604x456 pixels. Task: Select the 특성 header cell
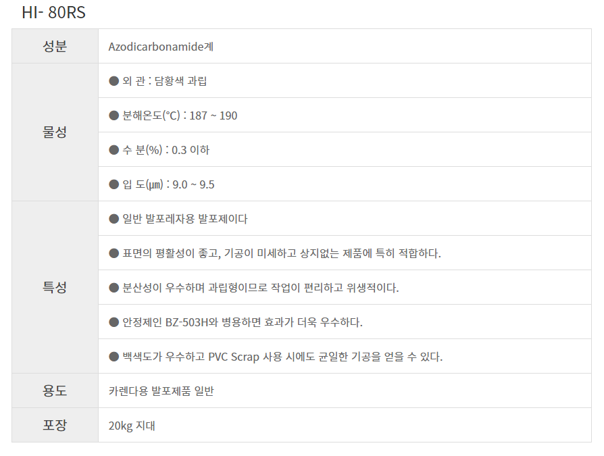tap(55, 287)
